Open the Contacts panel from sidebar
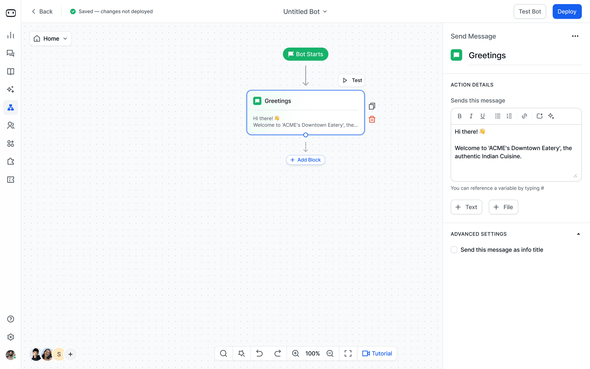This screenshot has width=590, height=369. tap(10, 125)
